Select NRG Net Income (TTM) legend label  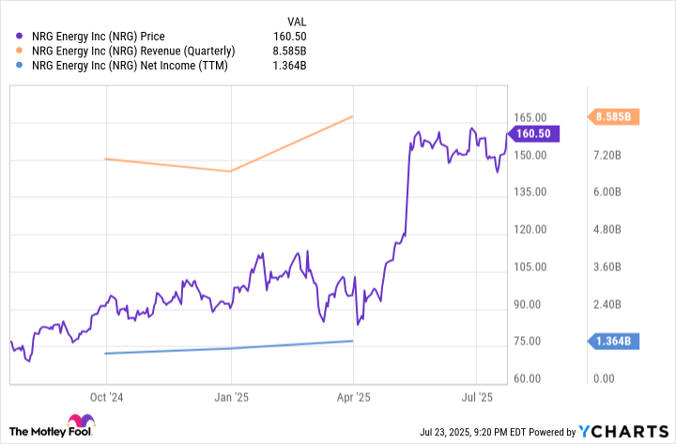coord(130,66)
